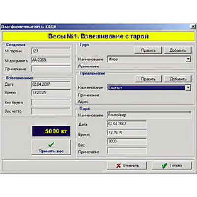
Task: Click the green checkmark icon on Готово
Action: coord(164,165)
